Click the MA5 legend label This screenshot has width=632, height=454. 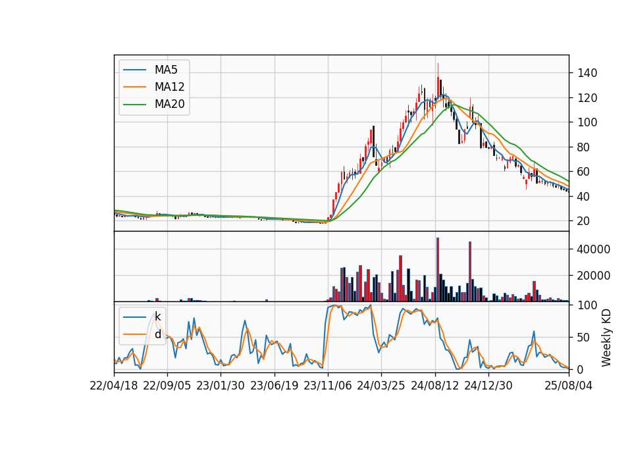[166, 70]
